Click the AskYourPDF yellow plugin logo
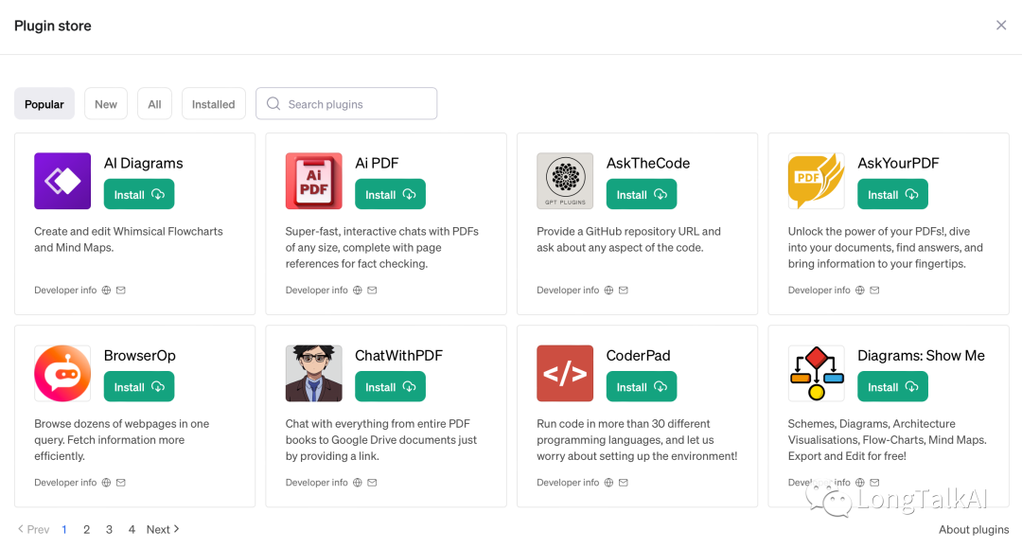Screen dimensions: 1022x548 [816, 181]
